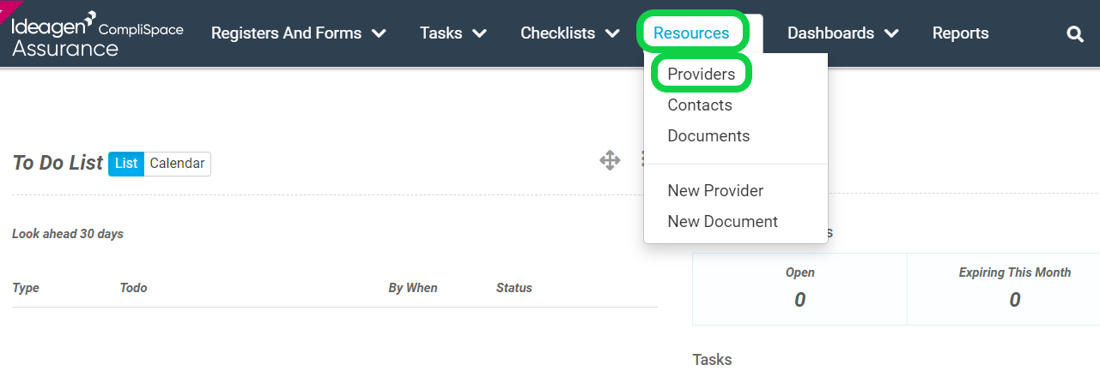The image size is (1100, 371).
Task: Click the Open count tile
Action: (x=799, y=289)
